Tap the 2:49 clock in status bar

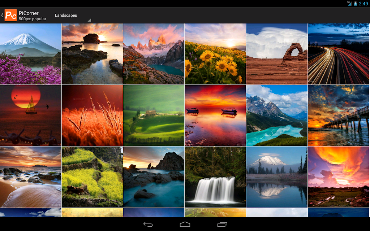(363, 4)
